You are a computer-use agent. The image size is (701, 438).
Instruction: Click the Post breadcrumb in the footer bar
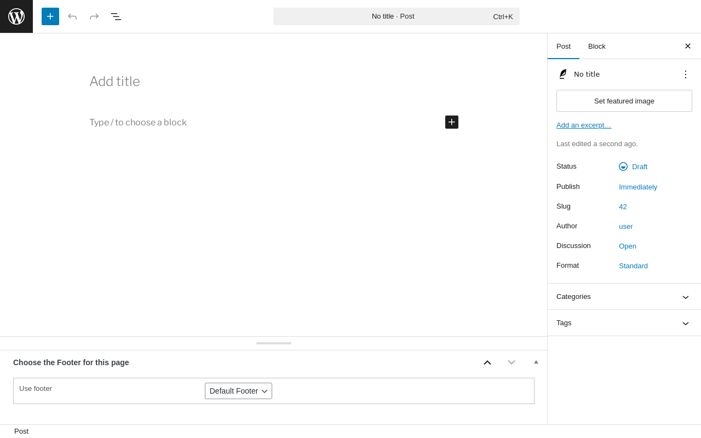21,431
